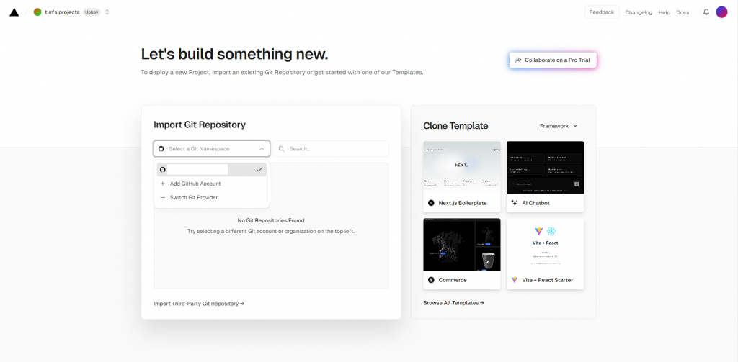Choose Switch Git Provider

pyautogui.click(x=211, y=197)
